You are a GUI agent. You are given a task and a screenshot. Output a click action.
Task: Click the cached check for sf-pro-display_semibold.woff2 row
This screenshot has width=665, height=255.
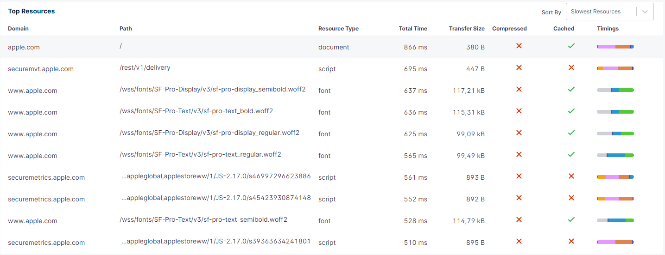(571, 89)
